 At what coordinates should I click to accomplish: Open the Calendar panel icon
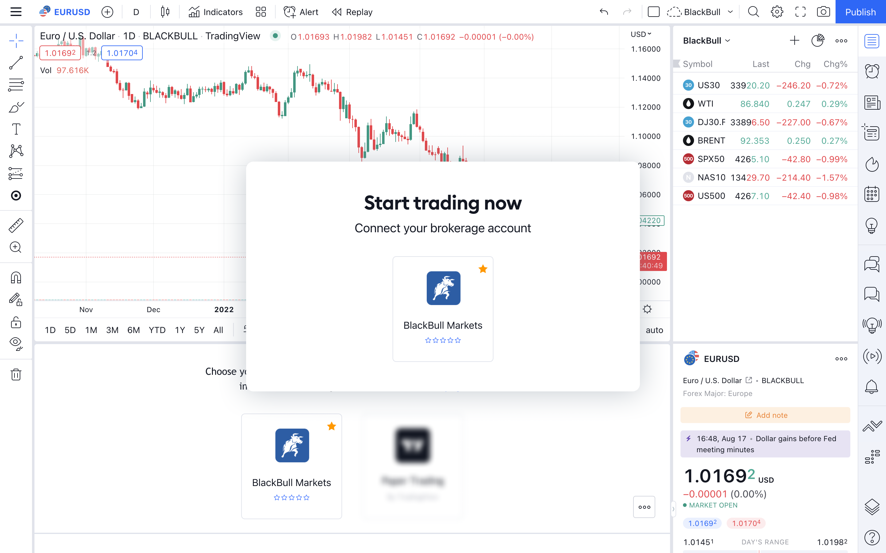[x=872, y=194]
